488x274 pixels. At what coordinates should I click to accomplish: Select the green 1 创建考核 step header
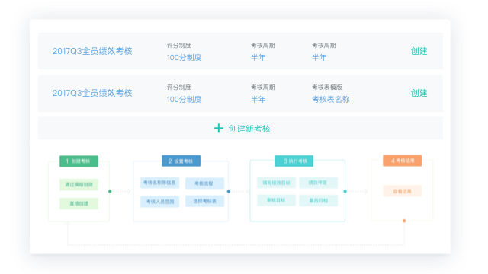tap(79, 161)
